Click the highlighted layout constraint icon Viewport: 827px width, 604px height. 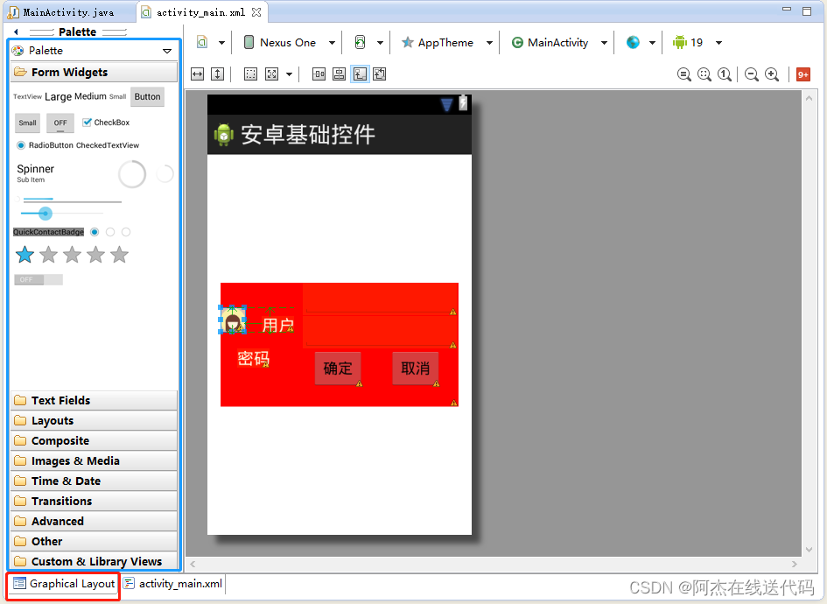pyautogui.click(x=360, y=74)
